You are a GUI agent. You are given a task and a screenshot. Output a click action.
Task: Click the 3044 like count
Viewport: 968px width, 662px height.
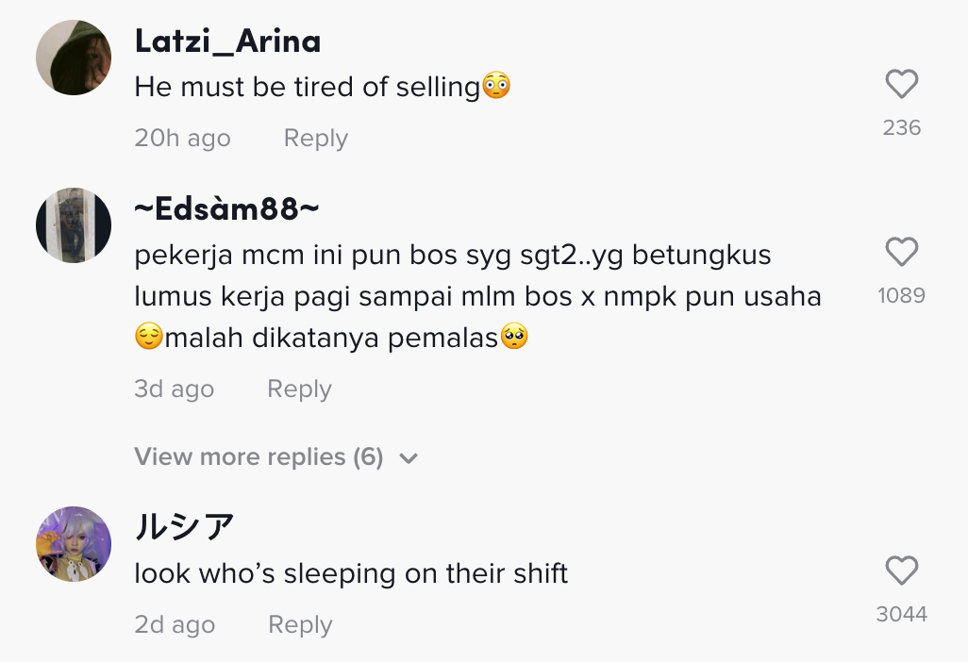[902, 614]
